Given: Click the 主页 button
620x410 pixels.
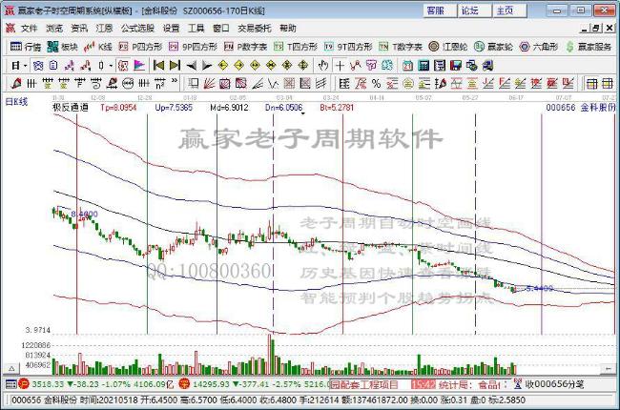Looking at the screenshot, I should tap(509, 10).
